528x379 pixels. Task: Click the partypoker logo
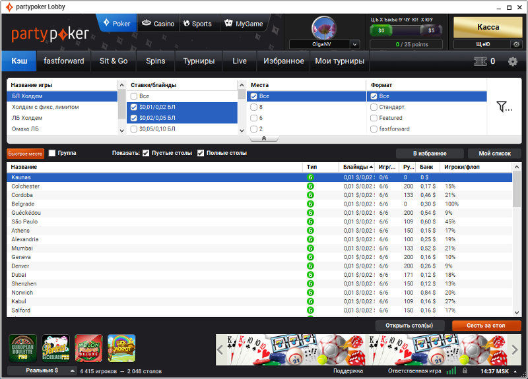pyautogui.click(x=50, y=34)
